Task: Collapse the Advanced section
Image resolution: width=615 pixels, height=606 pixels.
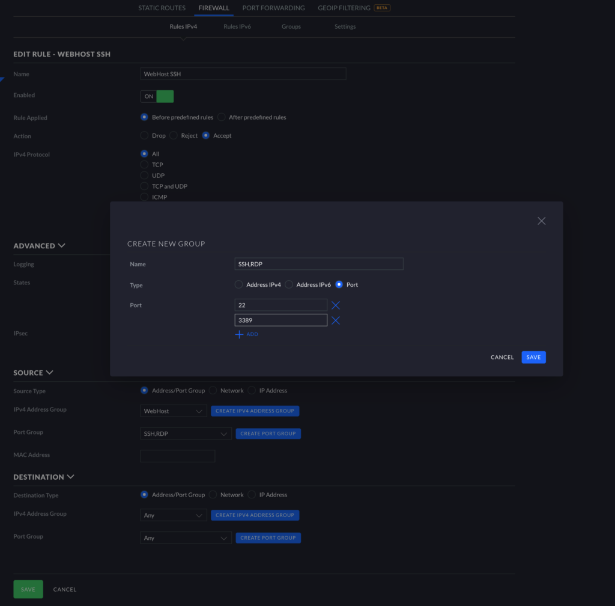Action: click(x=62, y=246)
